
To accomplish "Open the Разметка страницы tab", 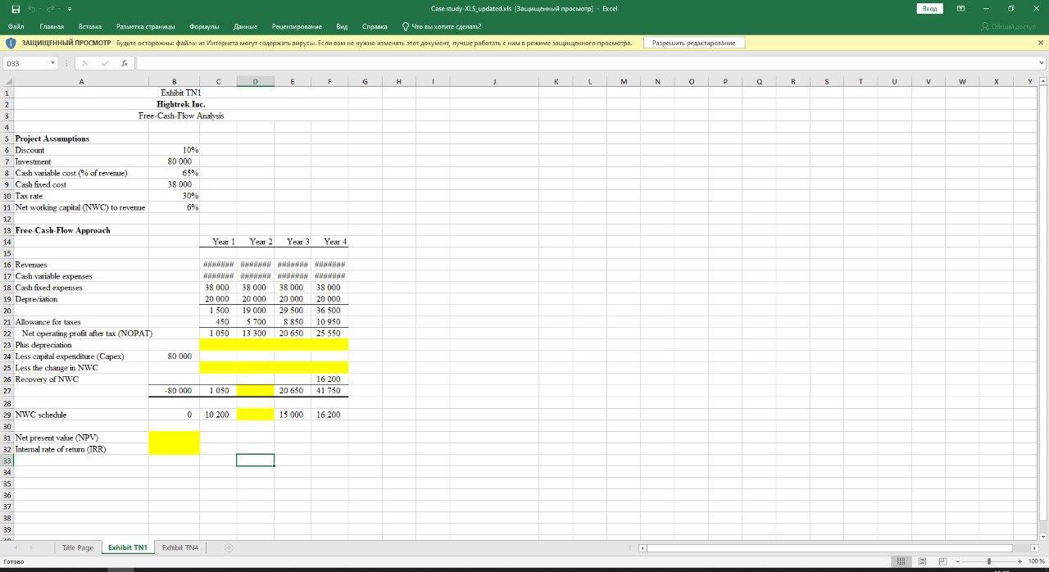I will point(146,27).
